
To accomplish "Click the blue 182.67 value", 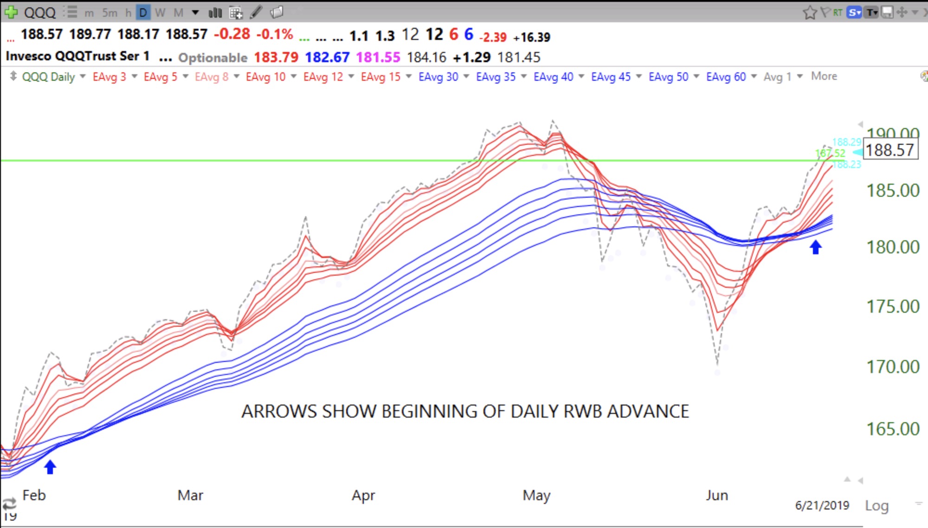I will [x=327, y=57].
